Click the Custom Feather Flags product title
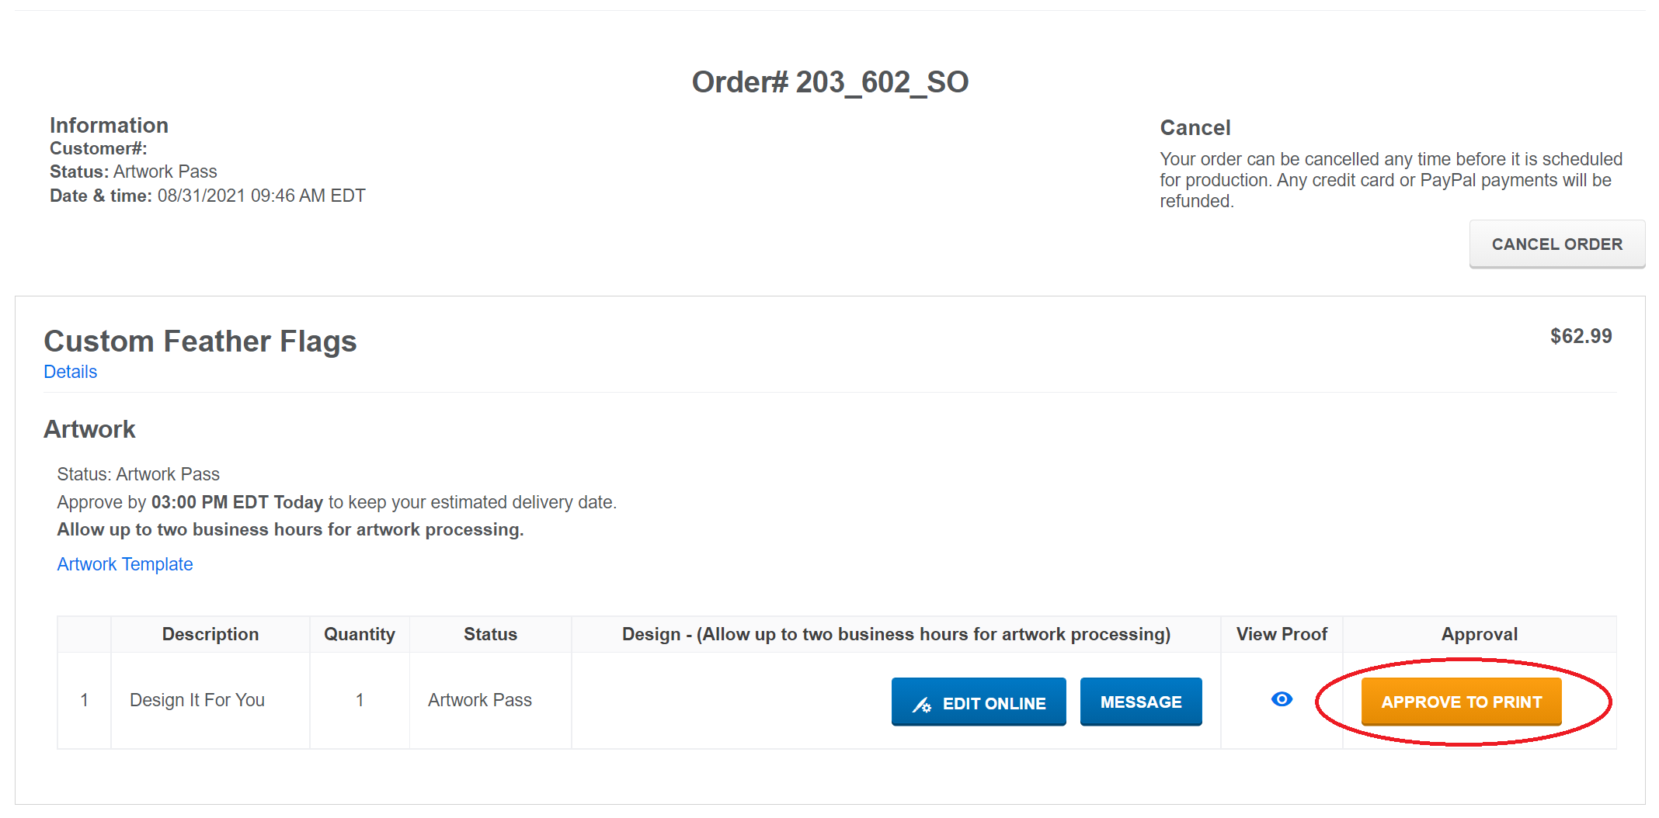Image resolution: width=1659 pixels, height=818 pixels. [200, 341]
